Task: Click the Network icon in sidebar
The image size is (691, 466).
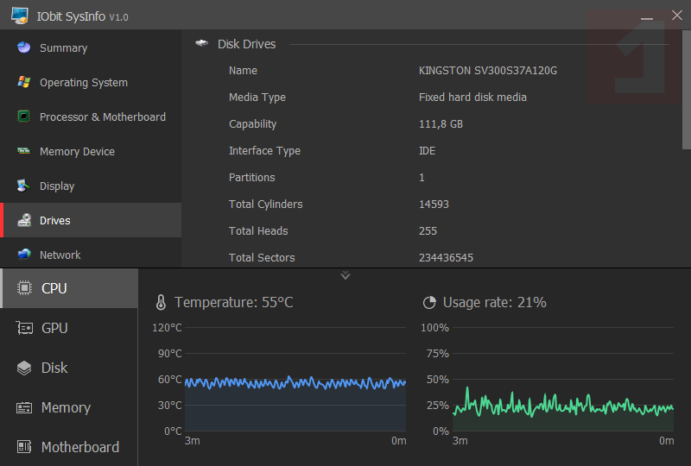Action: click(24, 255)
